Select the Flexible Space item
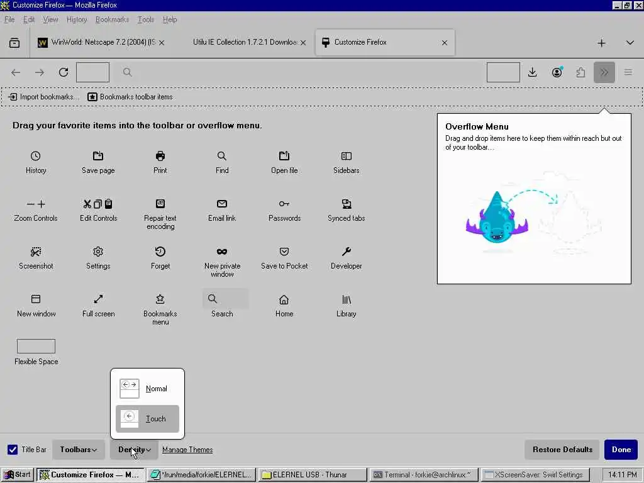644x483 pixels. pos(36,352)
